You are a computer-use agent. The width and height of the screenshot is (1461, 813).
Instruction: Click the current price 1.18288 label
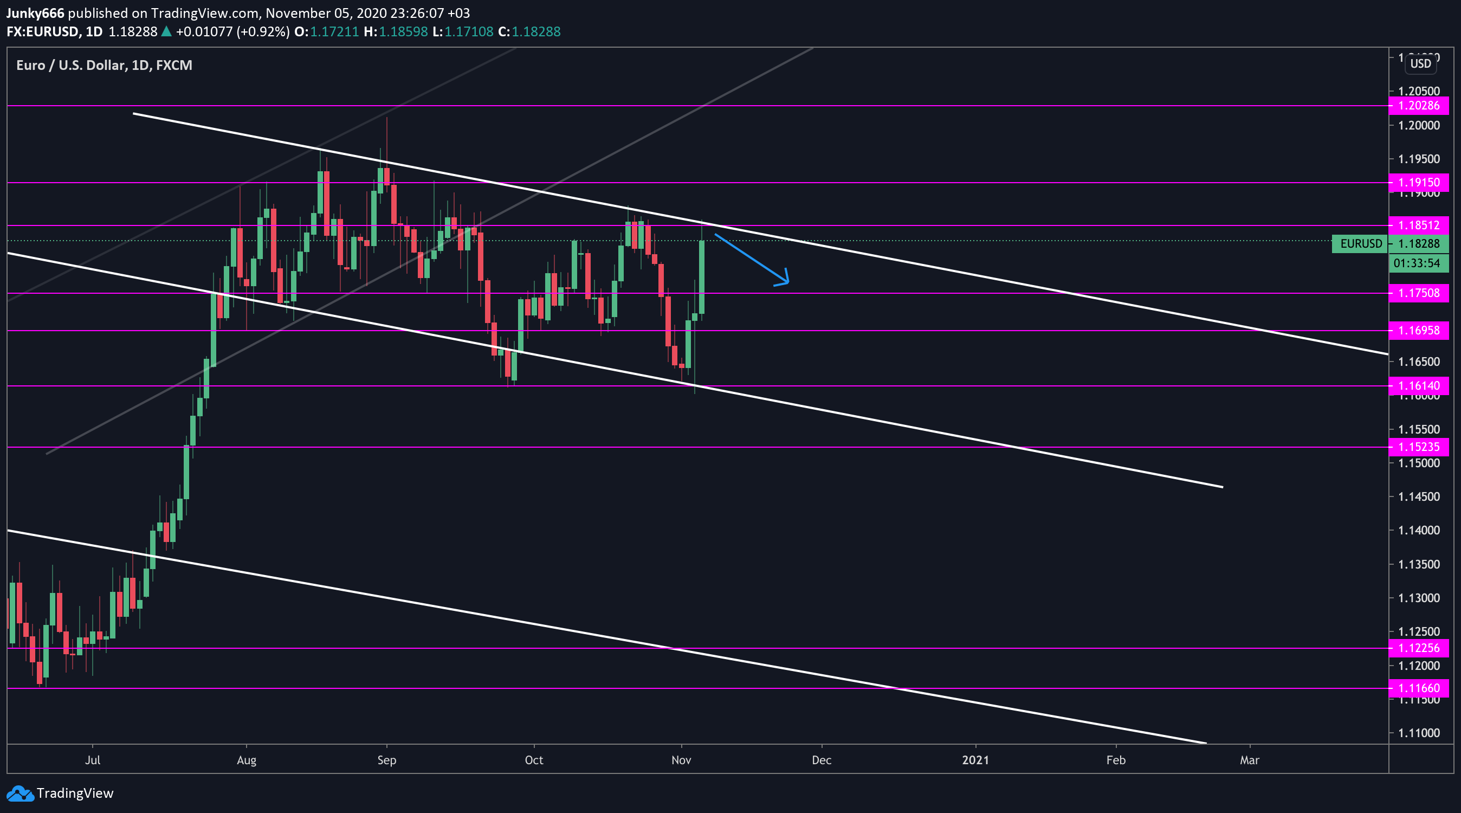1419,244
